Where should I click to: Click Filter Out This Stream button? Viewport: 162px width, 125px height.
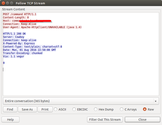click(x=105, y=119)
